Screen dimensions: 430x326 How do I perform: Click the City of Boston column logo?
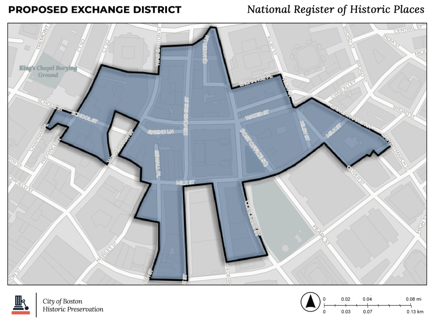pos(21,305)
